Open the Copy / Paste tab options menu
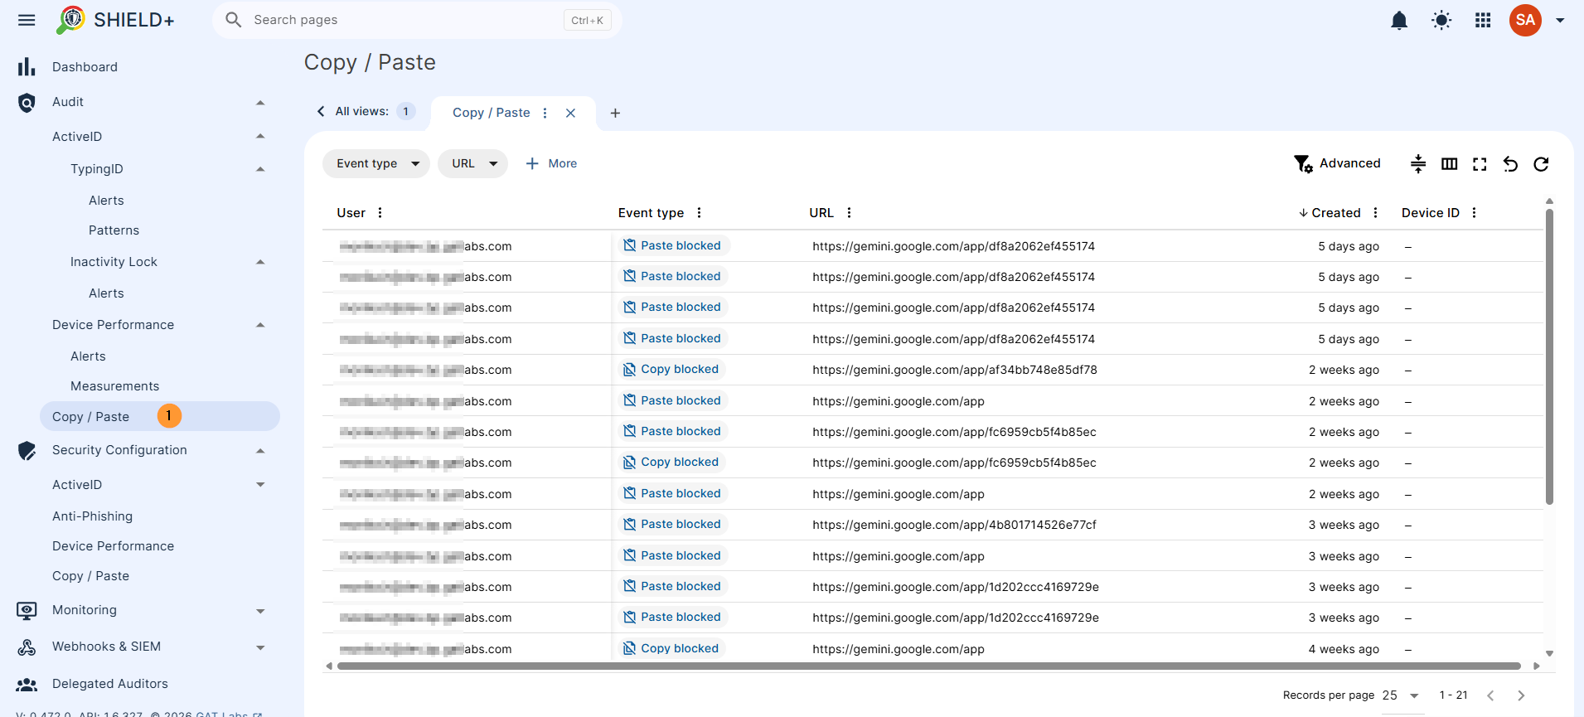Image resolution: width=1584 pixels, height=717 pixels. coord(545,113)
